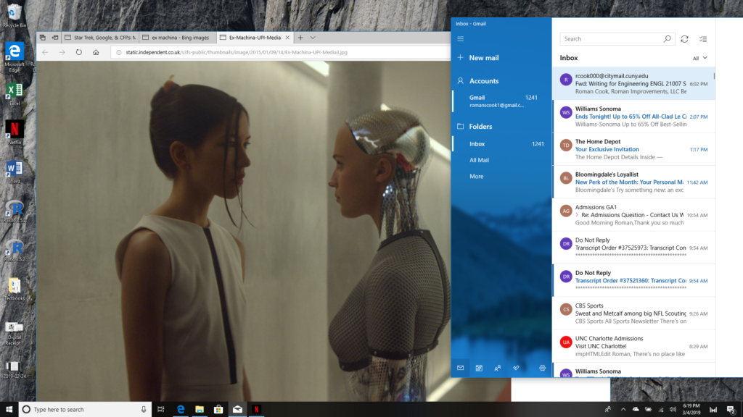Open the Action Center notifications
The height and width of the screenshot is (417, 743).
[x=731, y=410]
